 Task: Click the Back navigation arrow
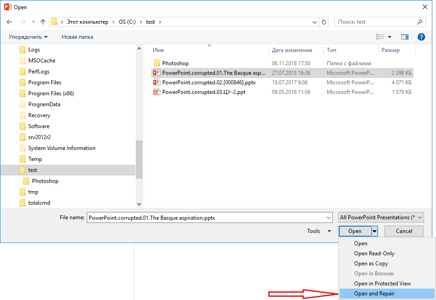tap(9, 22)
